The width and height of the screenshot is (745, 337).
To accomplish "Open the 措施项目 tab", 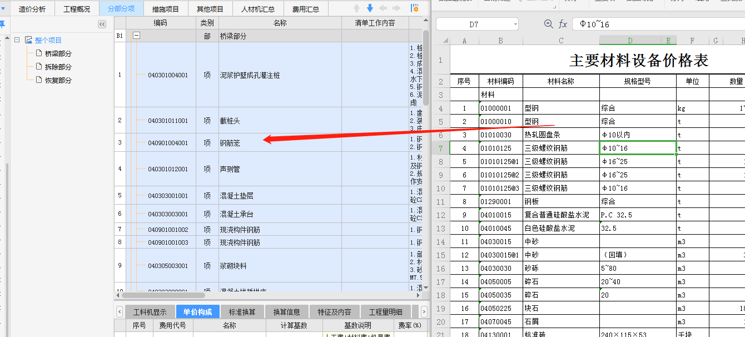I will point(166,9).
